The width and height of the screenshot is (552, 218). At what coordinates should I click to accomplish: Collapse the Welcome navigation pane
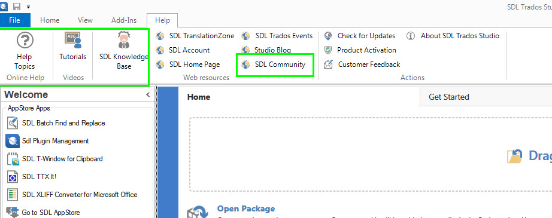click(x=148, y=94)
